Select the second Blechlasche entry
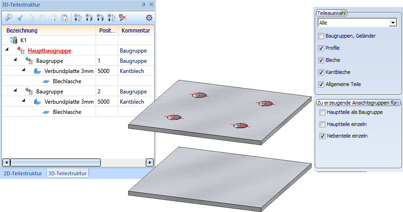 (67, 112)
